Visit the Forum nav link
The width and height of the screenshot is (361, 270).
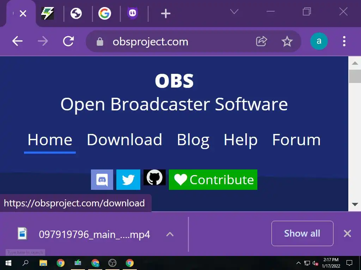296,140
